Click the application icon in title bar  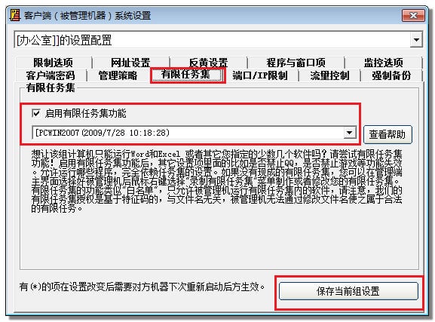(15, 15)
